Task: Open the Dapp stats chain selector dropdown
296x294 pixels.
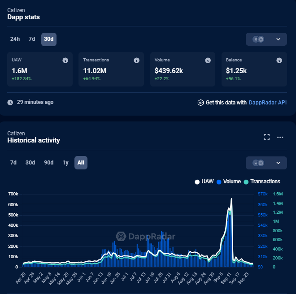Action: click(266, 39)
